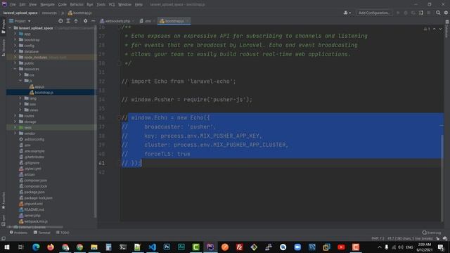Image resolution: width=450 pixels, height=253 pixels.
Task: Open the File menu
Action: [13, 5]
